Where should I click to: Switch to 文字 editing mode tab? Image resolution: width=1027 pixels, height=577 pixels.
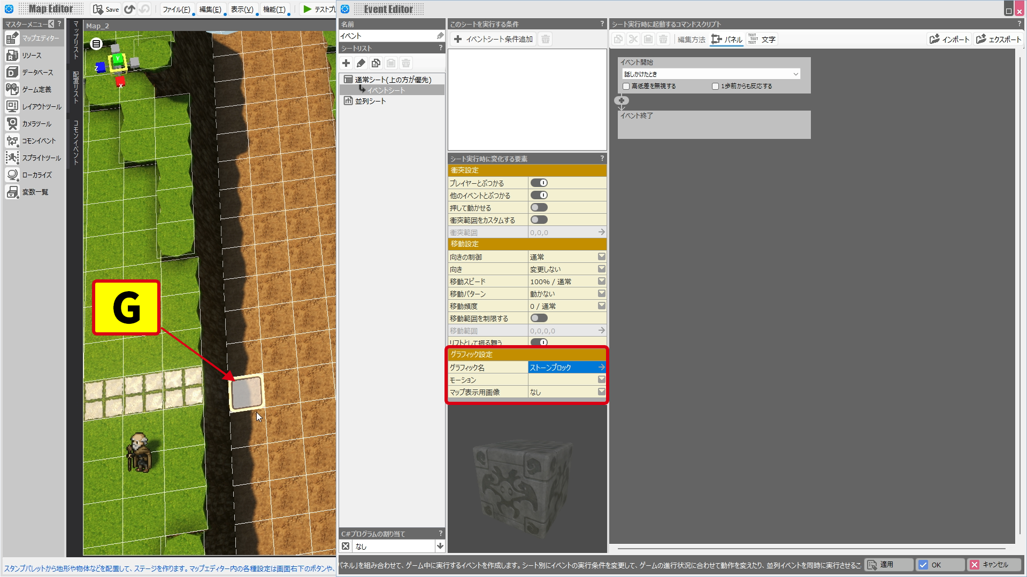pyautogui.click(x=762, y=39)
